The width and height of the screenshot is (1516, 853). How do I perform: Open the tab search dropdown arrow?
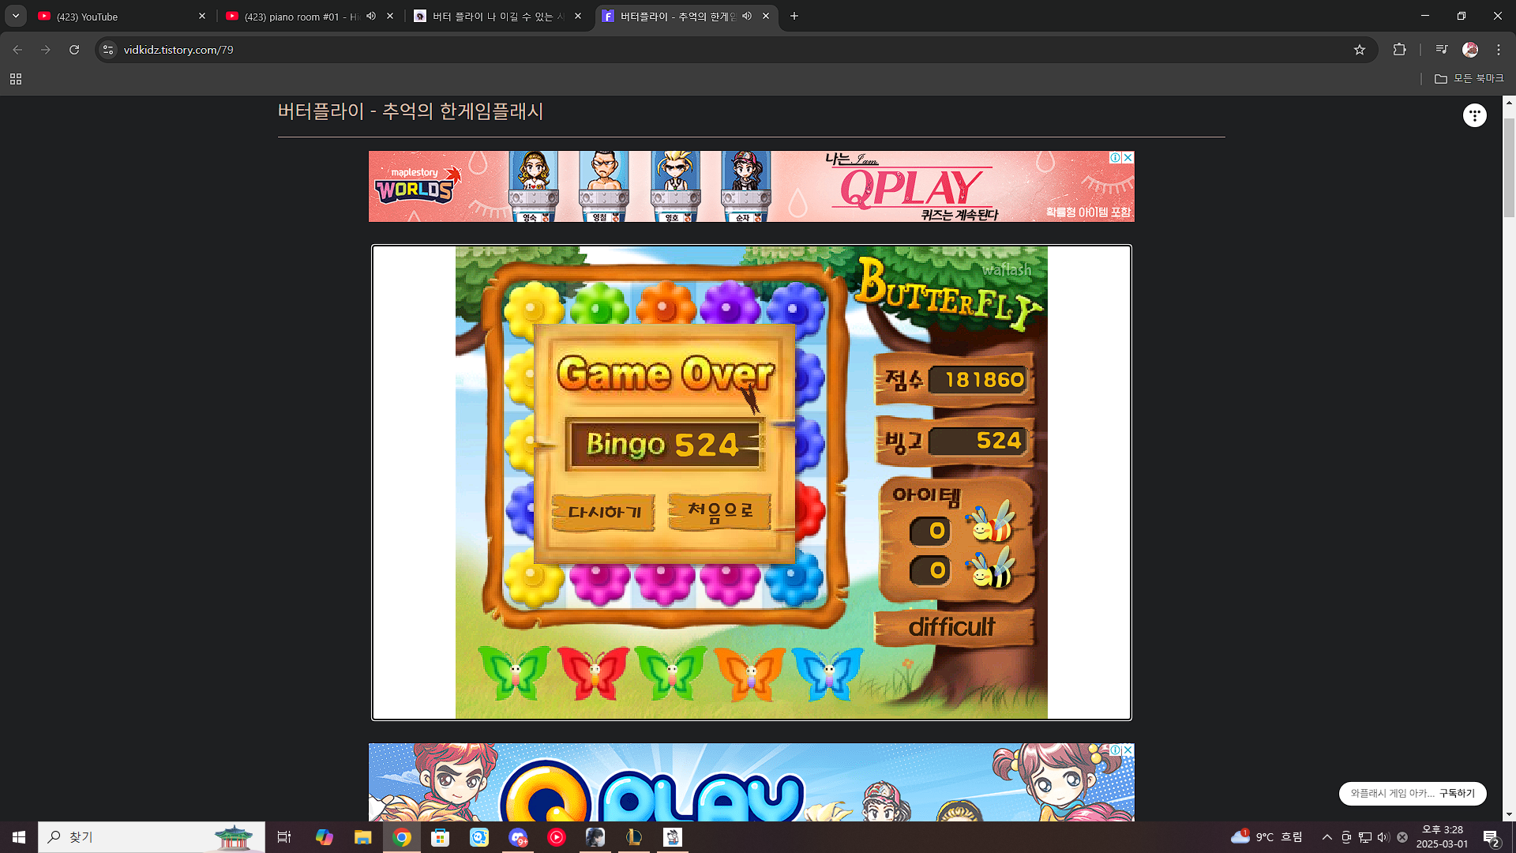[16, 16]
